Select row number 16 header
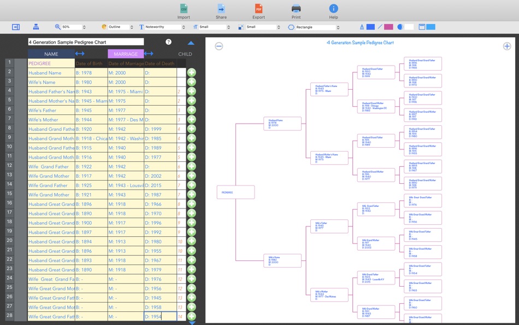This screenshot has height=325, width=519. (x=10, y=204)
